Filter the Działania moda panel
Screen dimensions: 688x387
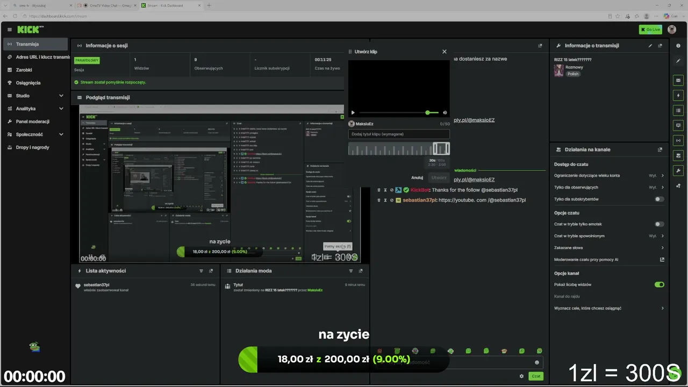(x=352, y=271)
